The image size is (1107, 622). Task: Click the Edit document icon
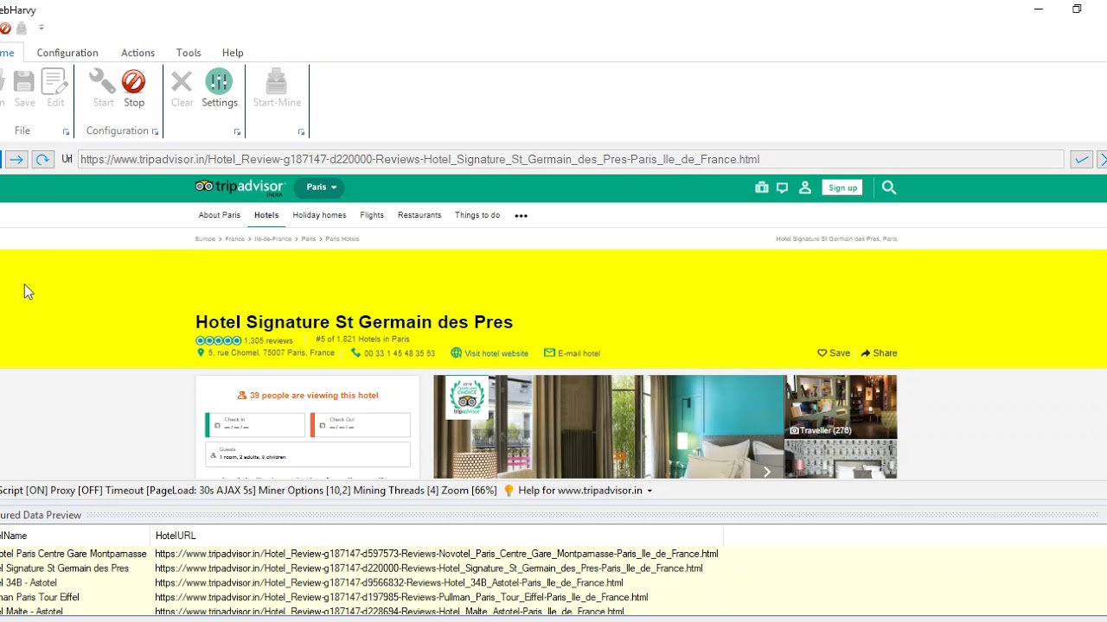(54, 82)
